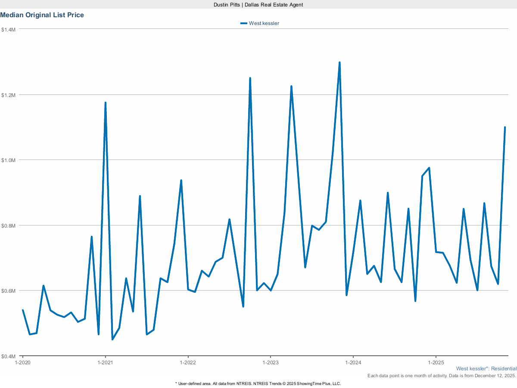Click the last data point at chart's right end
This screenshot has width=517, height=388.
click(x=505, y=128)
